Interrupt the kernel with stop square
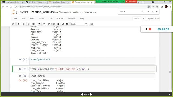The image size is (173, 97). click(x=58, y=24)
